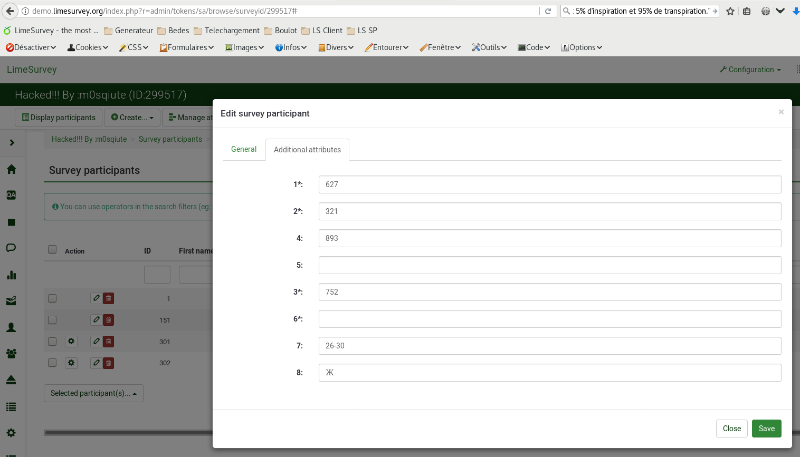The height and width of the screenshot is (457, 800).
Task: Switch to the General tab
Action: (244, 149)
